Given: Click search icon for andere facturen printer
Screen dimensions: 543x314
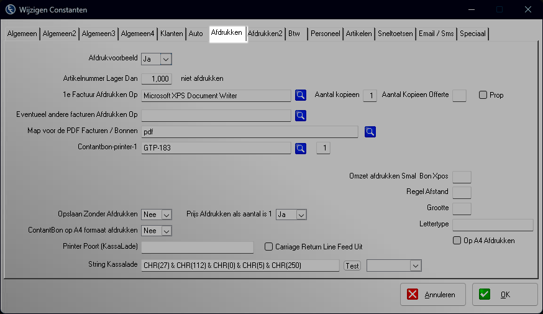Looking at the screenshot, I should click(301, 115).
